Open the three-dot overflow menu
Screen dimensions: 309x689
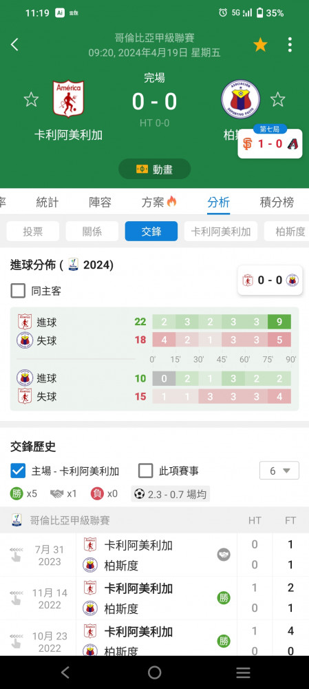[x=290, y=44]
